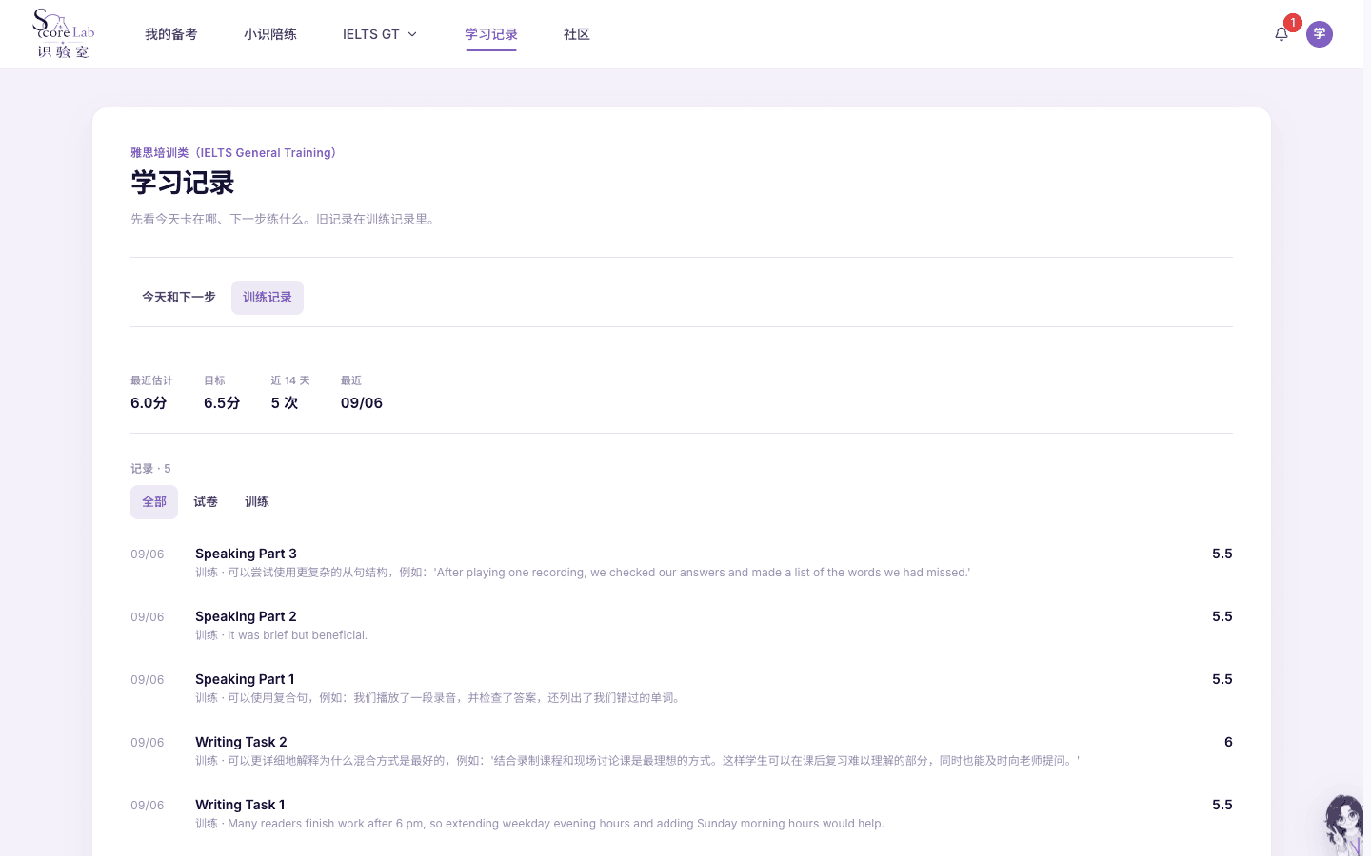This screenshot has width=1371, height=856.
Task: Open the Speaking Part 3 record
Action: (682, 562)
